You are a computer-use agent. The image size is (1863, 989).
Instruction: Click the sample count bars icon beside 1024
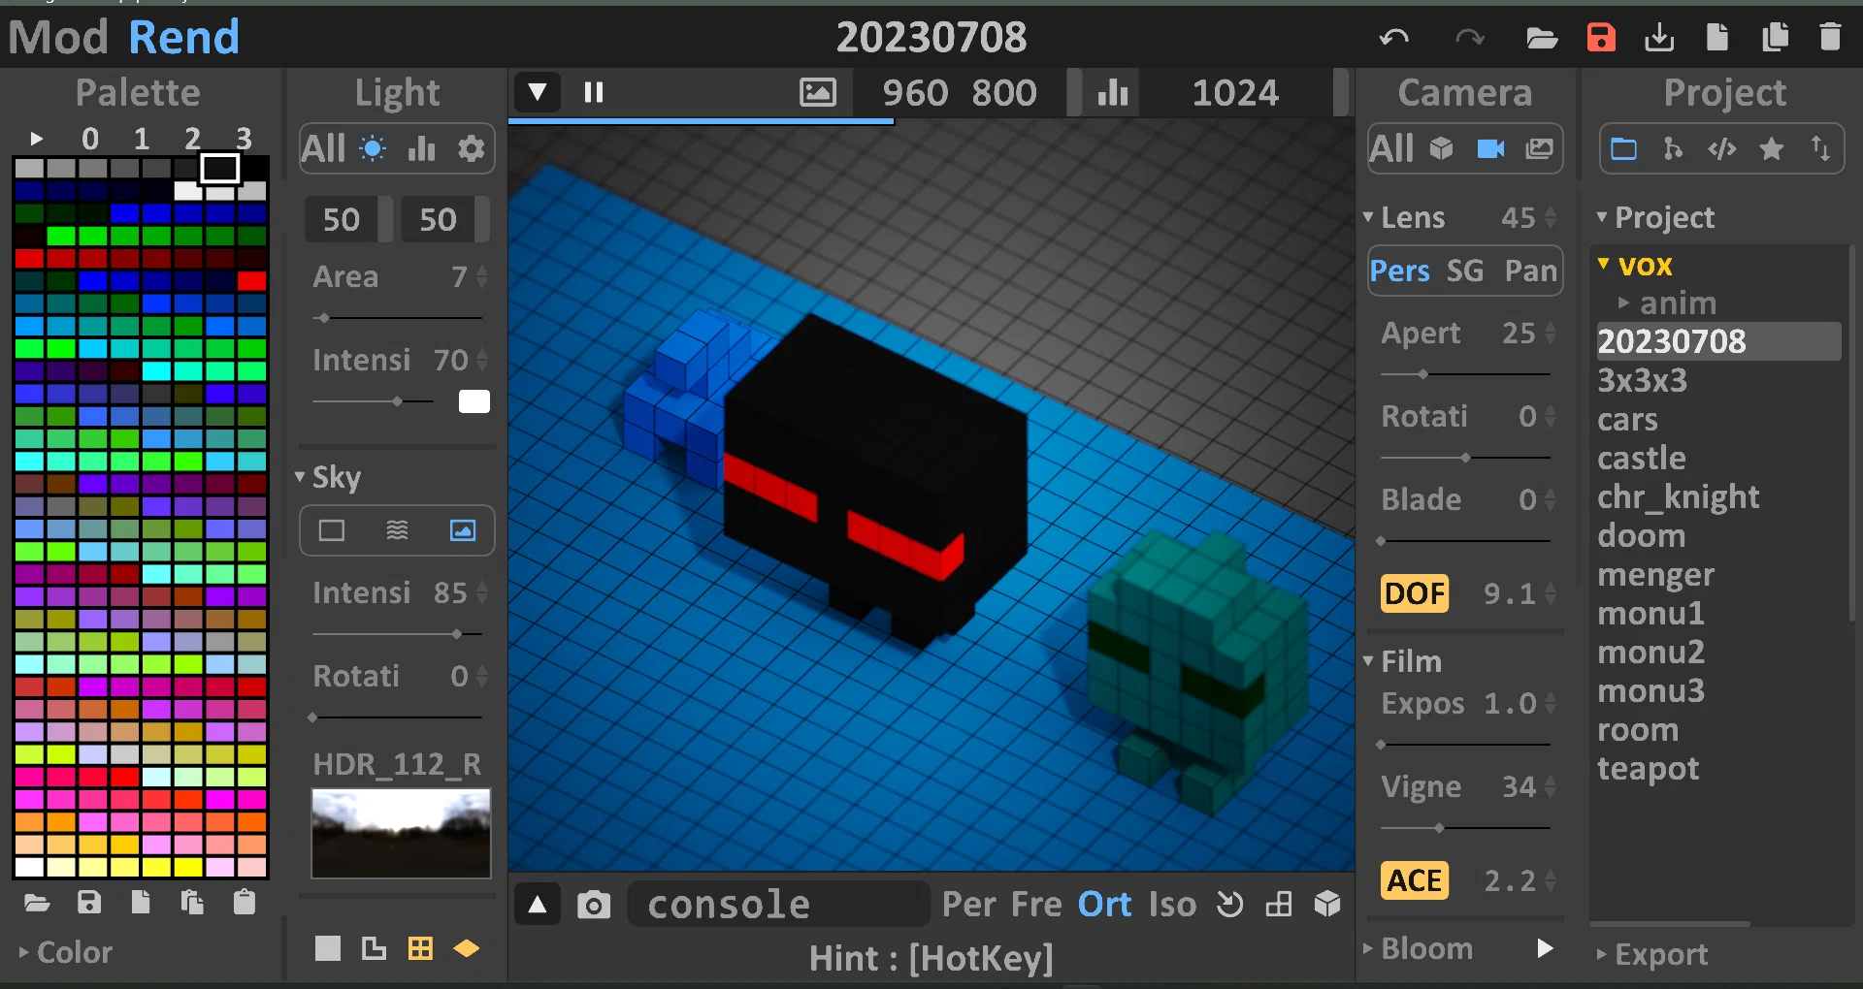1113,92
